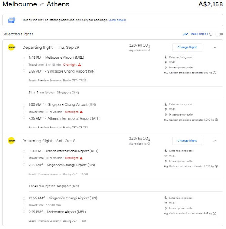
Task: Click the departing flight's Scoot airline logo
Action: point(11,47)
